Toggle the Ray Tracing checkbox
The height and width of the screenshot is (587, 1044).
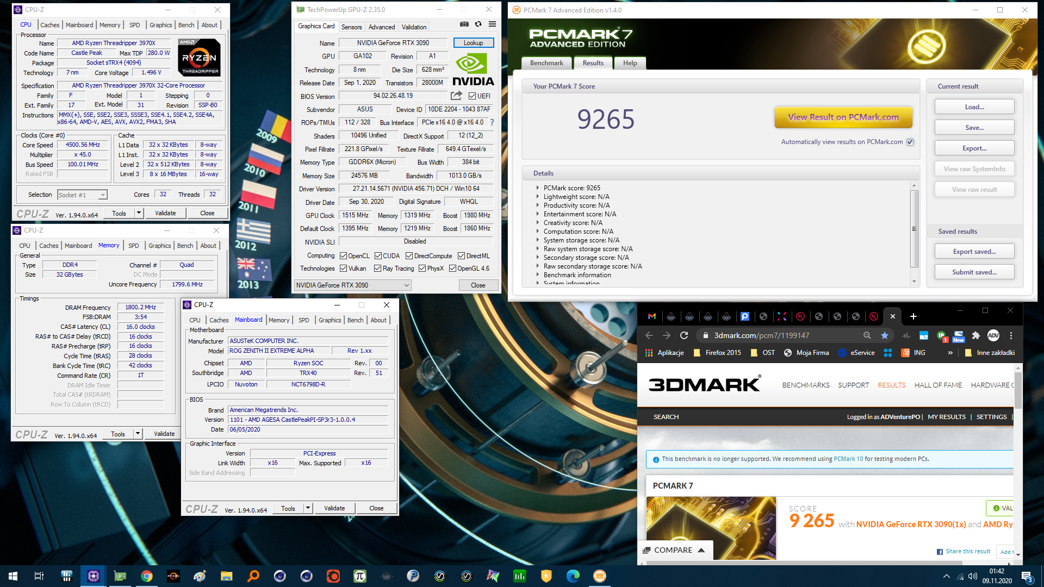click(377, 268)
